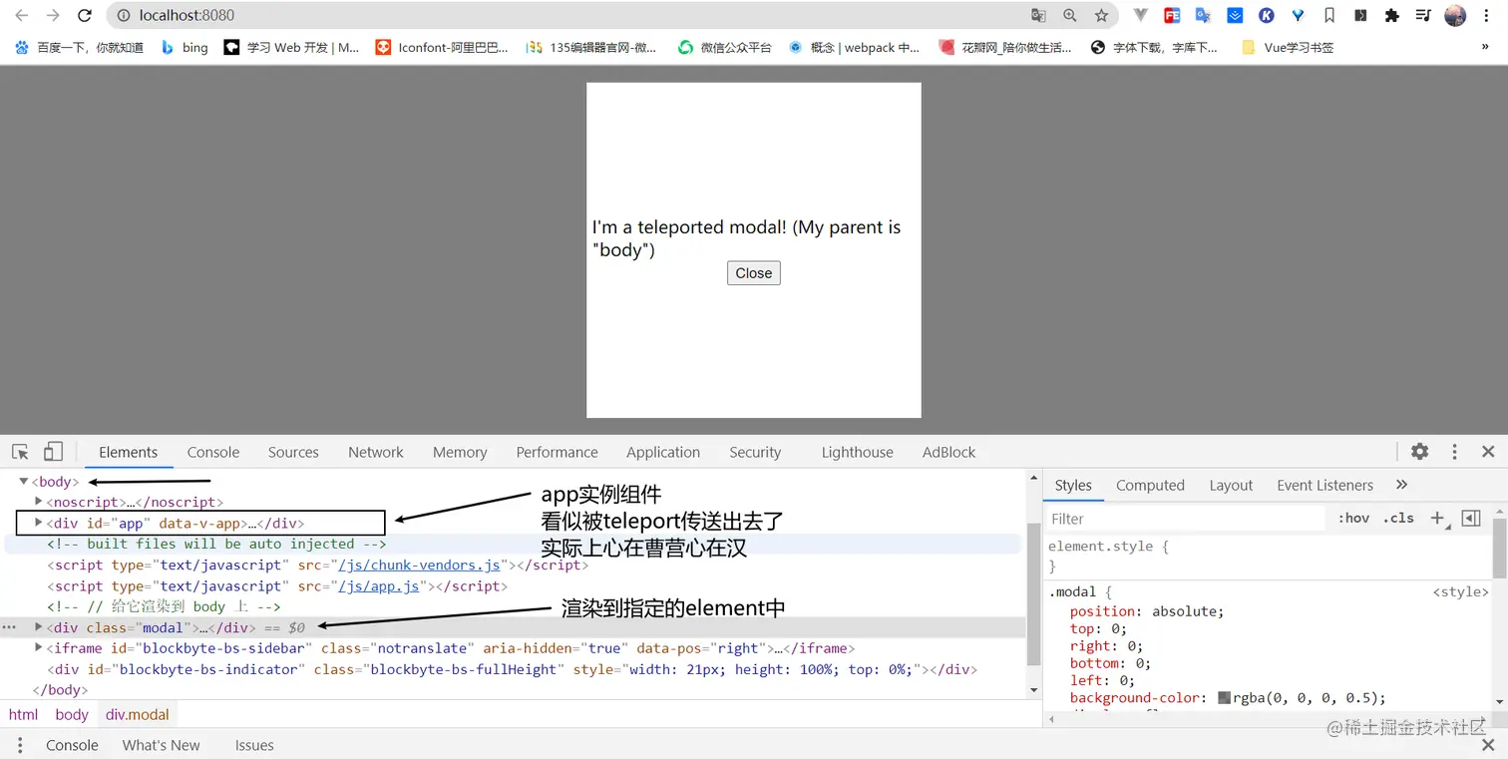This screenshot has height=759, width=1508.
Task: Open the bookmark-shaped extension icon
Action: 1329,16
